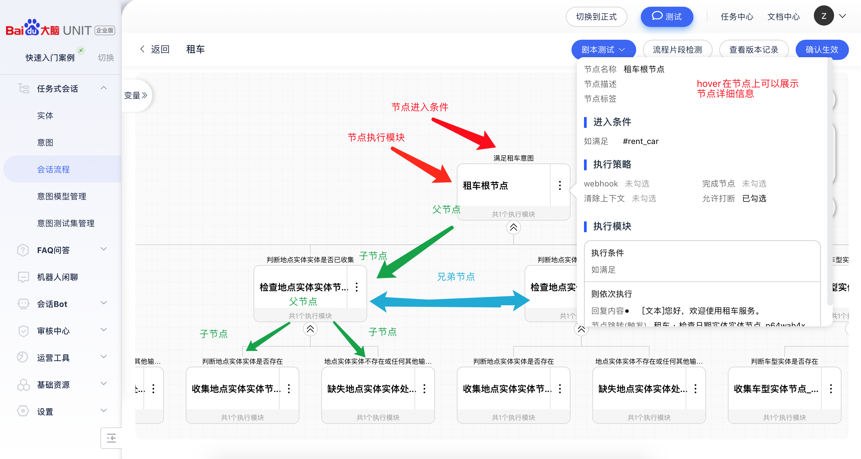861x459 pixels.
Task: Click the 返回 back arrow
Action: [143, 49]
